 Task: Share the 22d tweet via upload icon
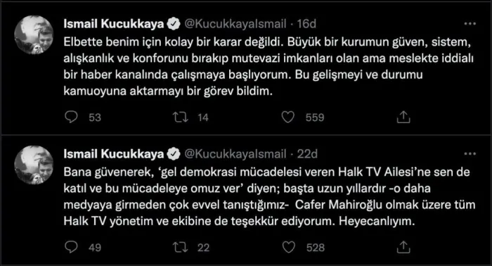tap(403, 247)
